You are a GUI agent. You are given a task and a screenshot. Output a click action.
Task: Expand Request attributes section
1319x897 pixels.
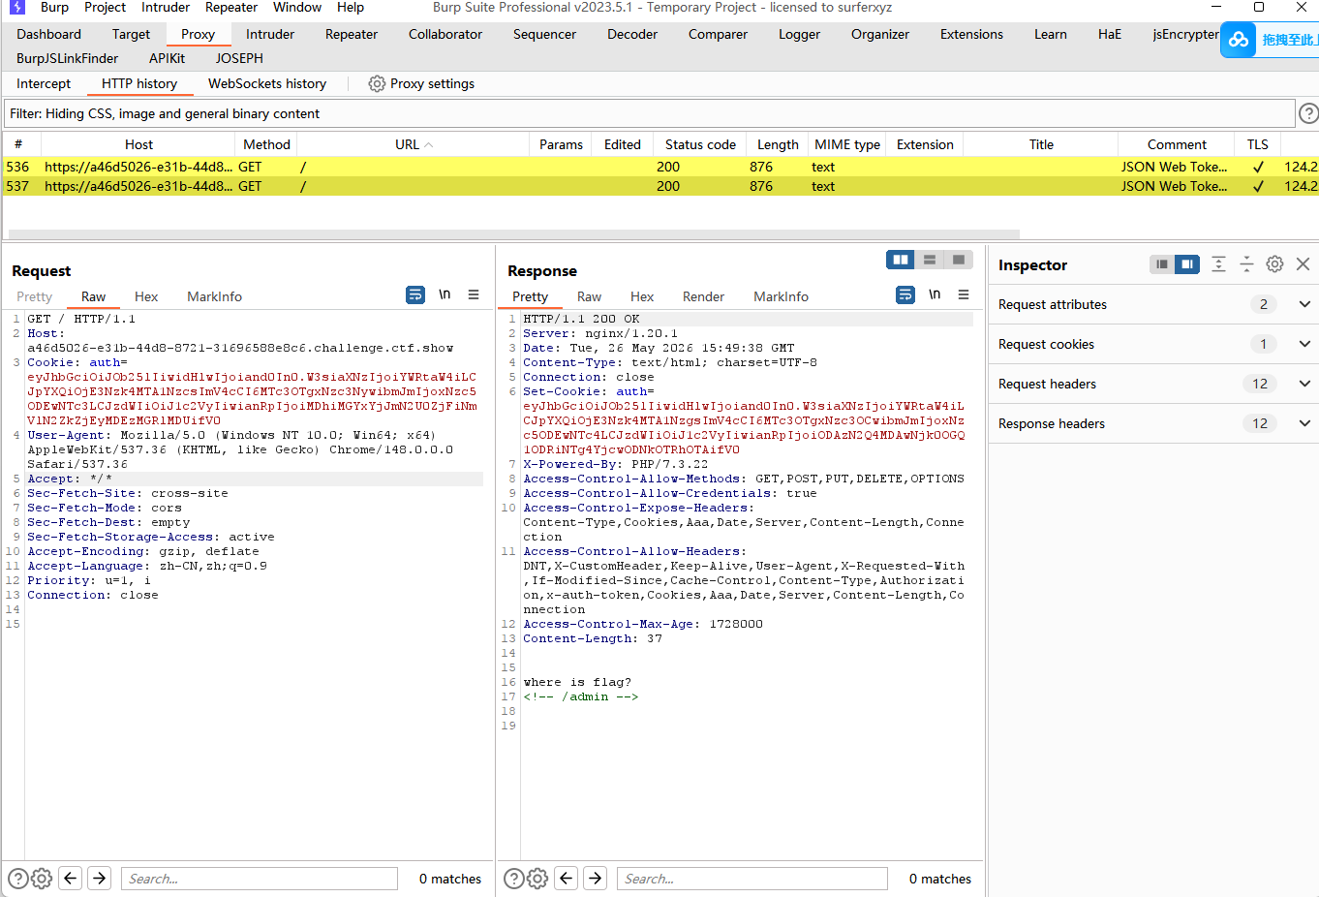click(1153, 304)
